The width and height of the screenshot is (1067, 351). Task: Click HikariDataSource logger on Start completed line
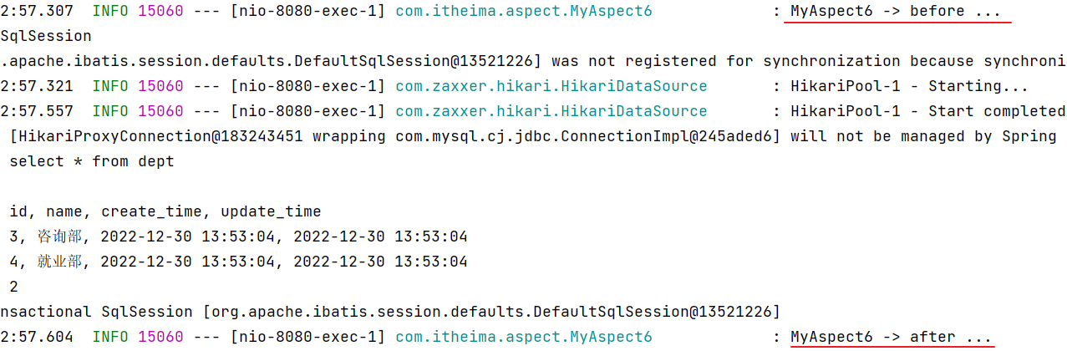551,111
